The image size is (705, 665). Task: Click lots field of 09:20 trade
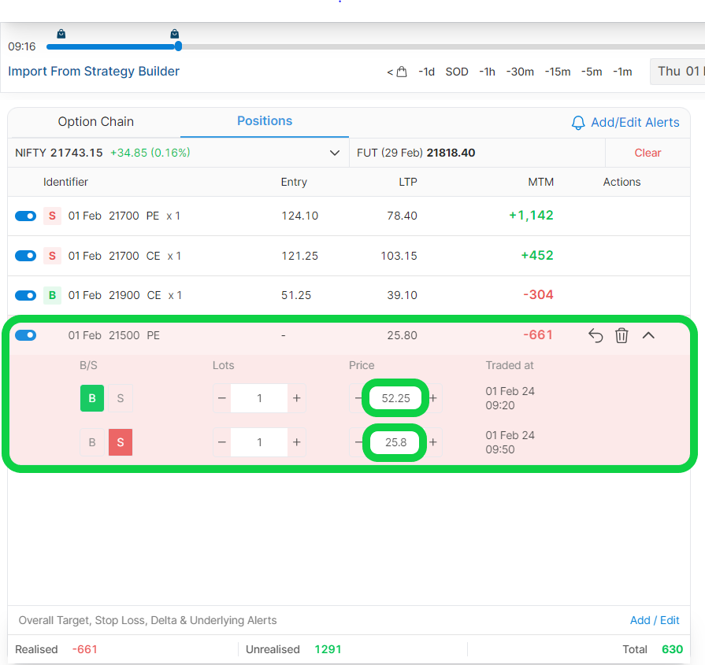tap(259, 398)
